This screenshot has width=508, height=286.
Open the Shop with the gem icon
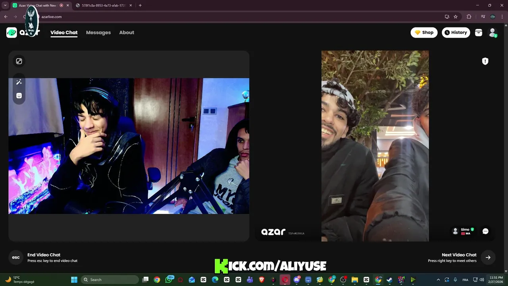[424, 33]
